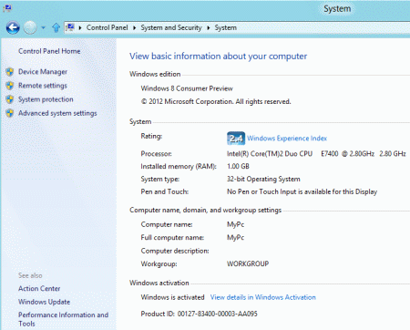
Task: Expand chevron after System and Security
Action: (209, 28)
